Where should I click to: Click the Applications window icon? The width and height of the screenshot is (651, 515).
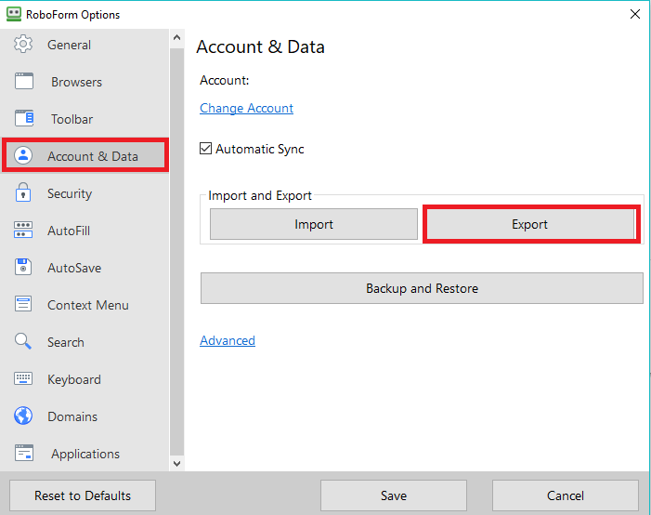tap(24, 453)
